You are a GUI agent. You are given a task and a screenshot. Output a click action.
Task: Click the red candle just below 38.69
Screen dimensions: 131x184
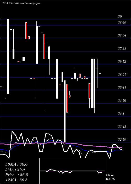point(26,30)
